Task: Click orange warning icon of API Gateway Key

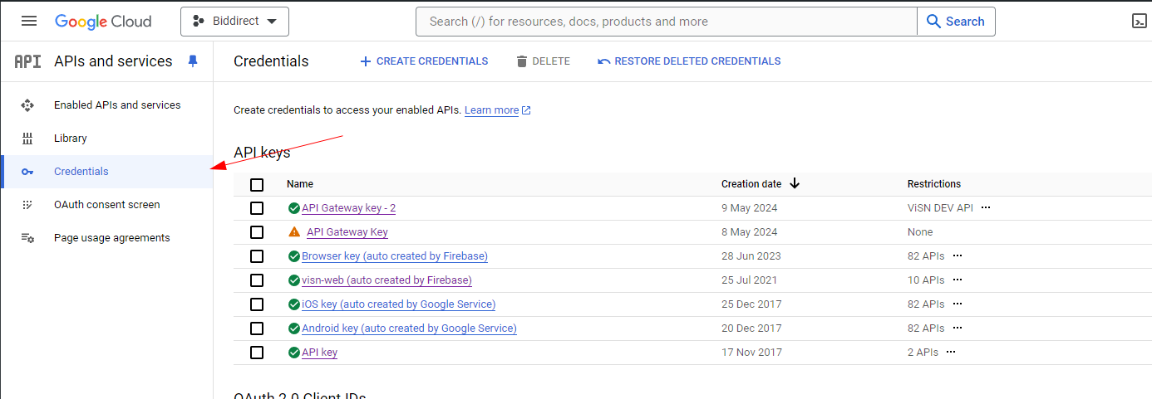Action: (294, 232)
